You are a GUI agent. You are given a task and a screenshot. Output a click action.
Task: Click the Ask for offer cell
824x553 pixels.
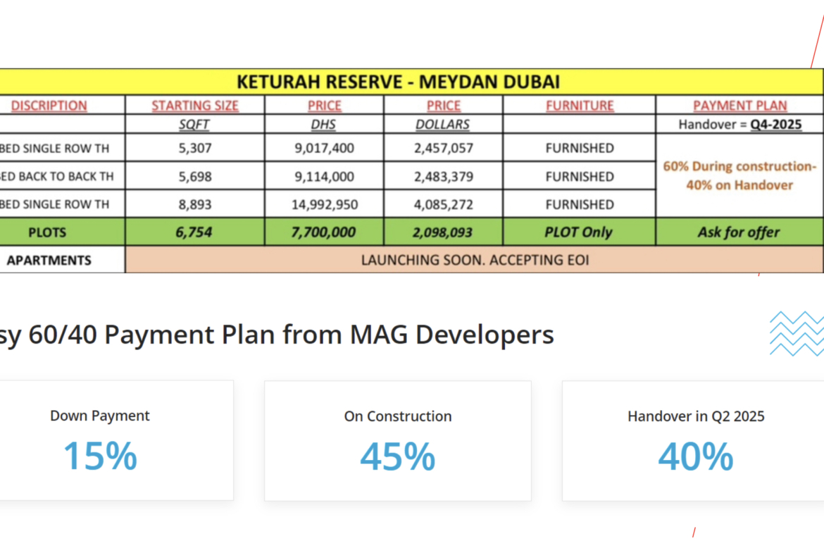click(739, 232)
